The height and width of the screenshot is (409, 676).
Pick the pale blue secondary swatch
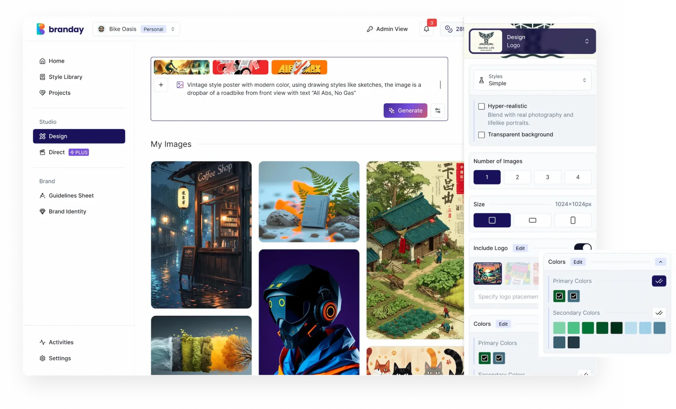click(x=631, y=328)
